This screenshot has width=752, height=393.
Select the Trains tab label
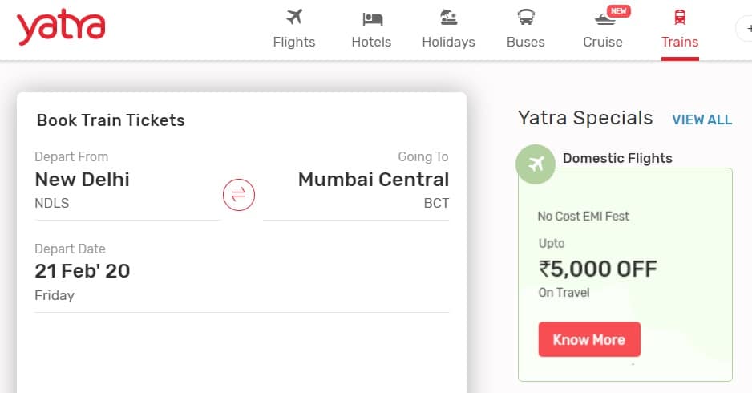[x=680, y=42]
